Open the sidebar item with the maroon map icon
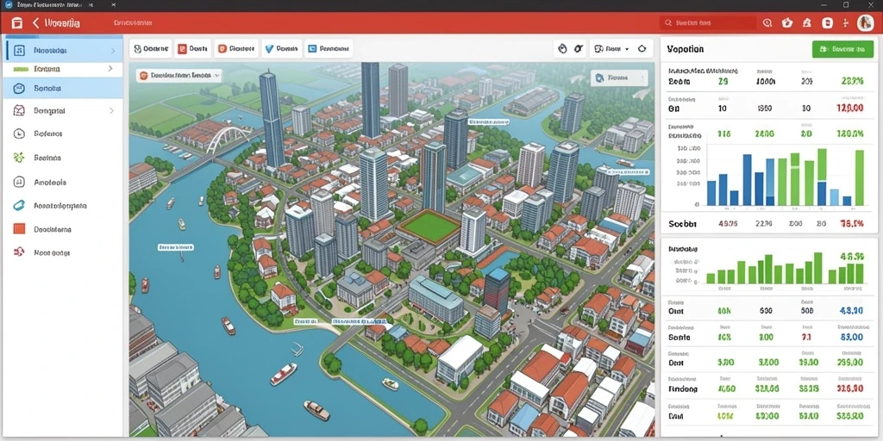883x441 pixels. point(63,111)
